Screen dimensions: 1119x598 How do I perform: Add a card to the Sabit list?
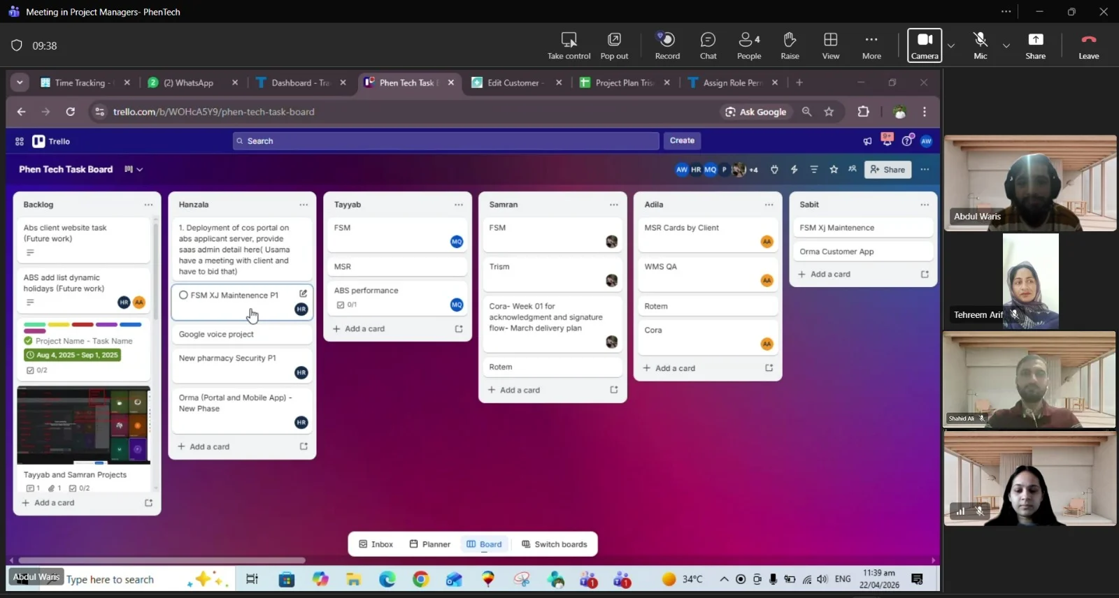[x=825, y=275]
